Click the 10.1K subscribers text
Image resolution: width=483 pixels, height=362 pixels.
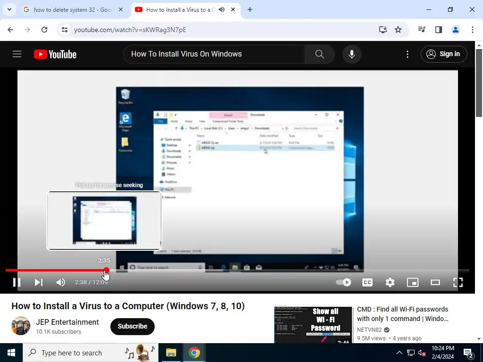coord(58,332)
